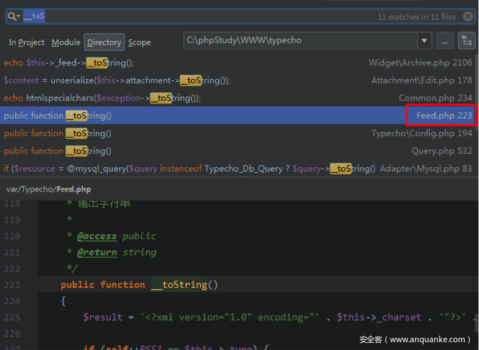The height and width of the screenshot is (350, 479).
Task: Select the Directory scope option
Action: click(x=104, y=42)
